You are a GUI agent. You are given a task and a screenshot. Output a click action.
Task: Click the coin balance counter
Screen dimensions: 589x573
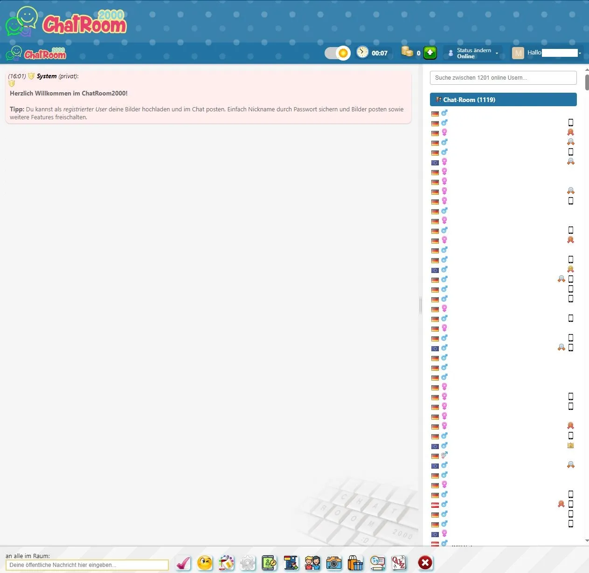point(409,53)
